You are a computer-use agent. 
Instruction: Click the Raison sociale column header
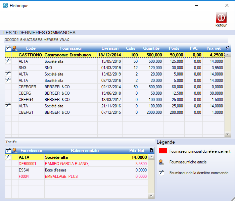[85, 151]
